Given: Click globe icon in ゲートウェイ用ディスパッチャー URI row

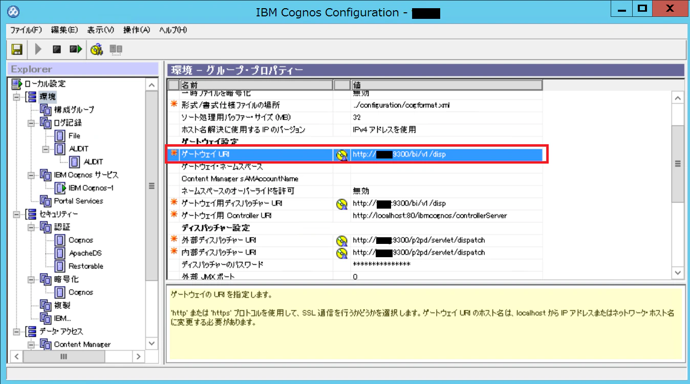Looking at the screenshot, I should click(341, 204).
